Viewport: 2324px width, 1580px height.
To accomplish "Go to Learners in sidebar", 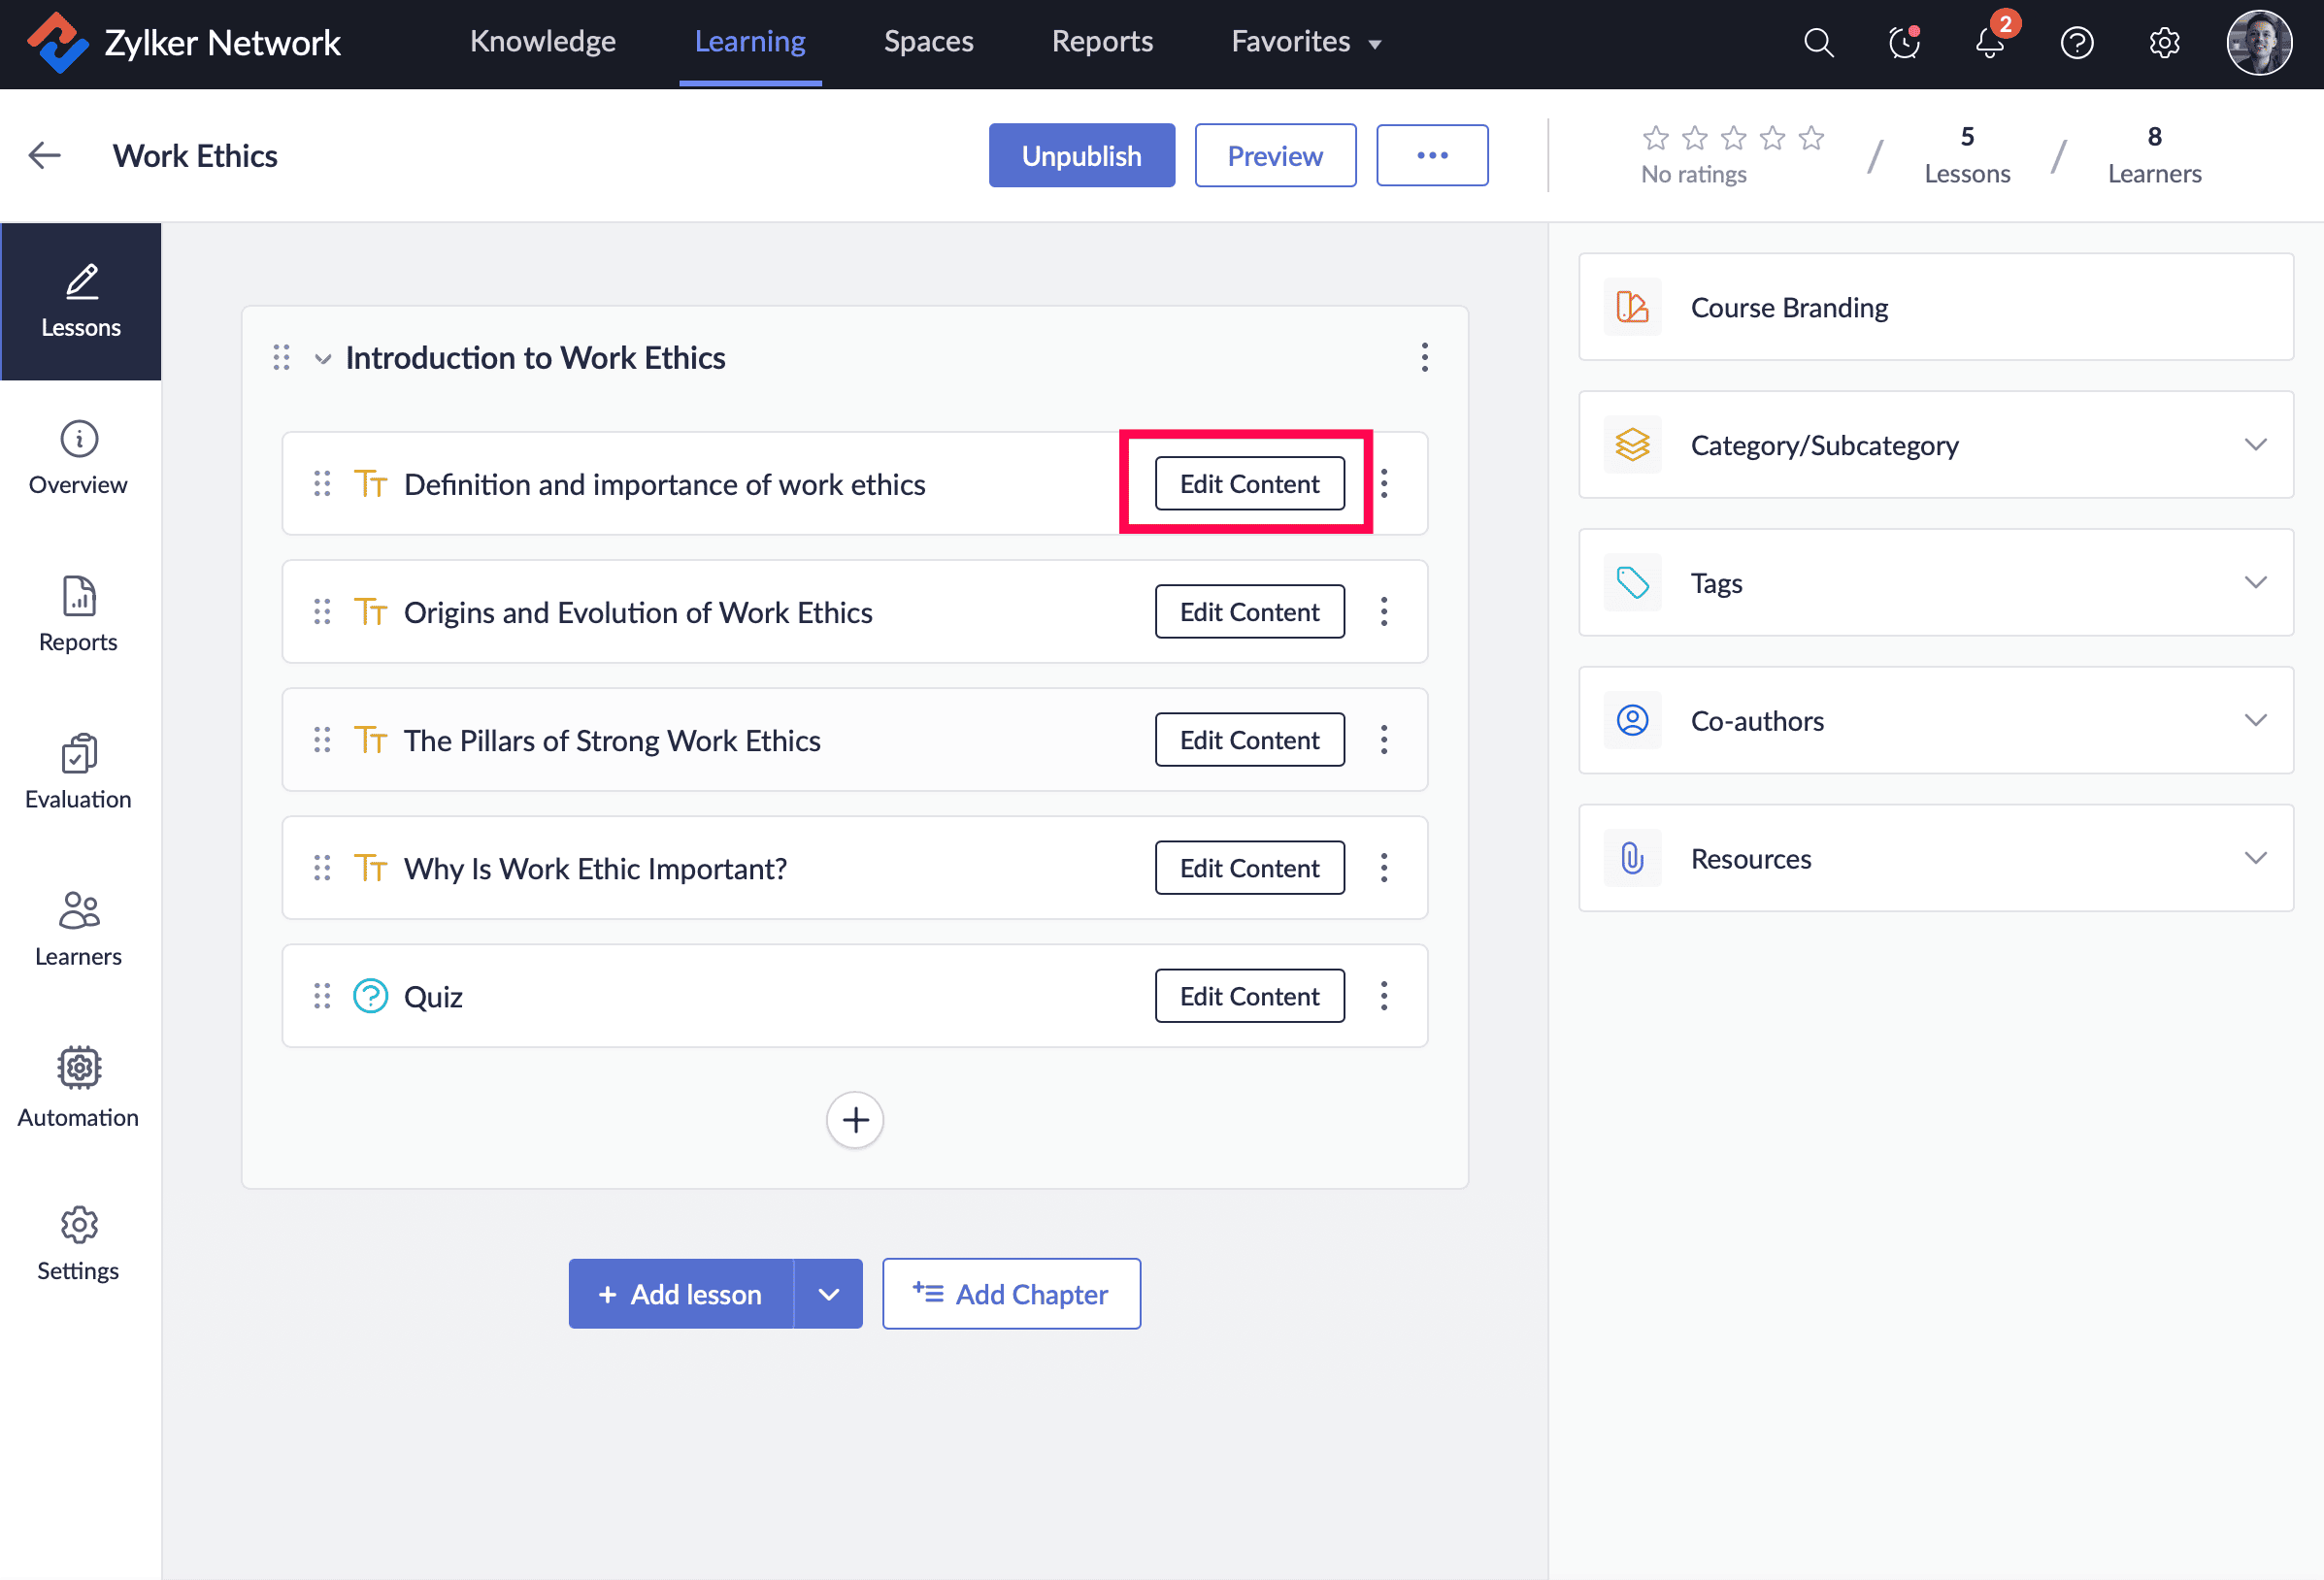I will tap(79, 929).
